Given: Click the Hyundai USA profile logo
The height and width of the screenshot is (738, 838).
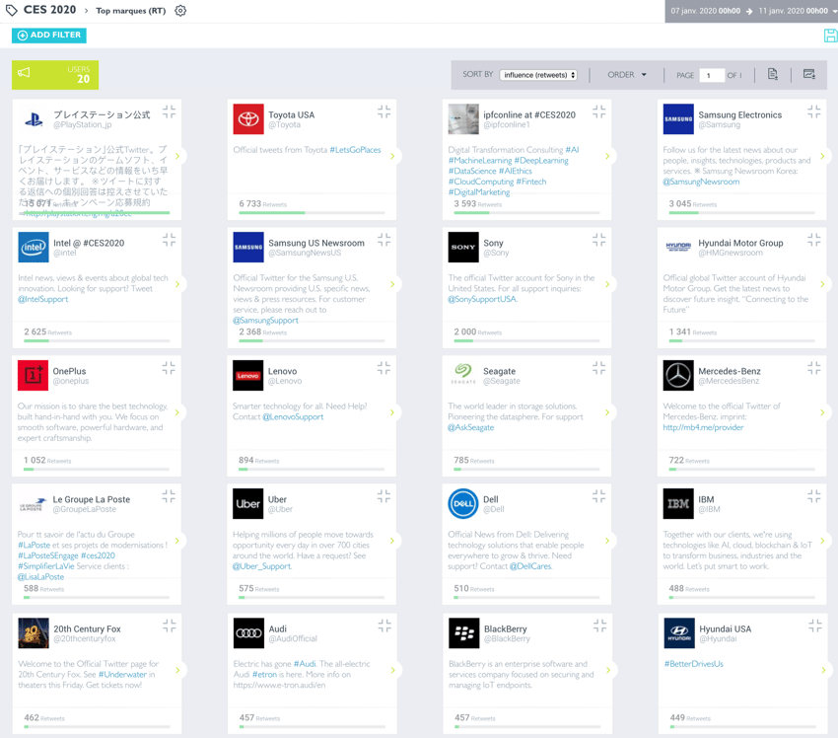Looking at the screenshot, I should 679,633.
